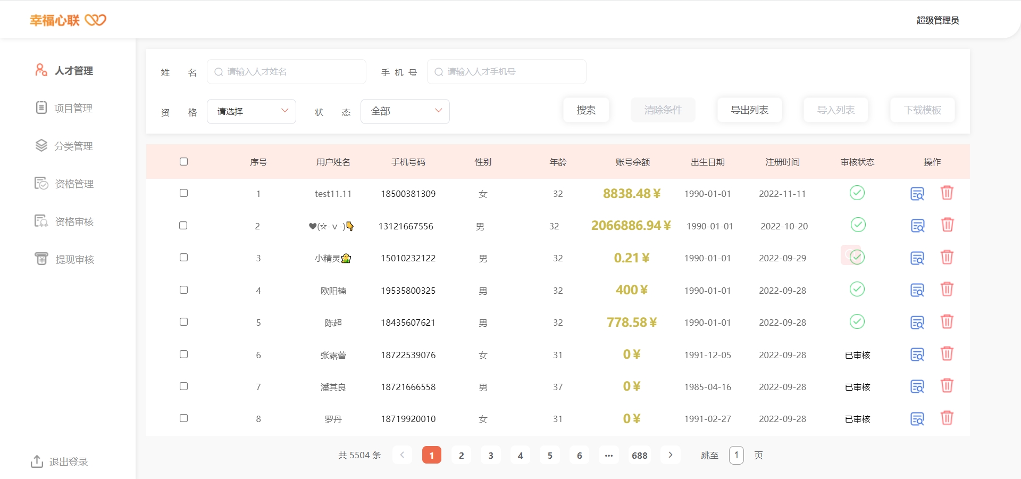
Task: Open 提现审核 in the sidebar
Action: click(64, 259)
